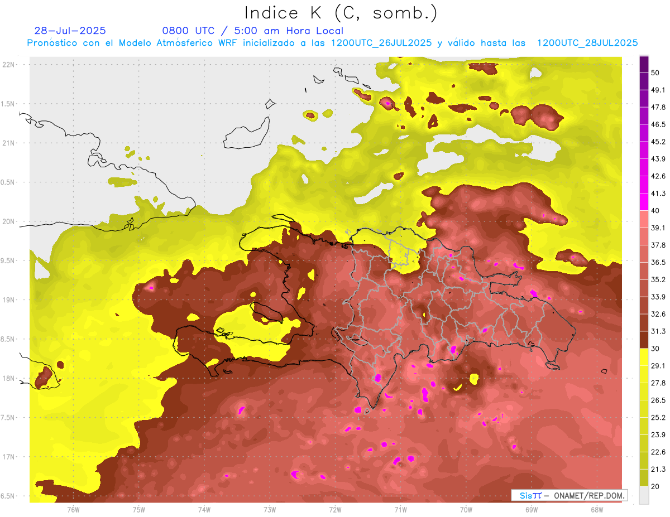Click the '32.6' legend value
Image resolution: width=670 pixels, height=517 pixels.
tap(658, 314)
